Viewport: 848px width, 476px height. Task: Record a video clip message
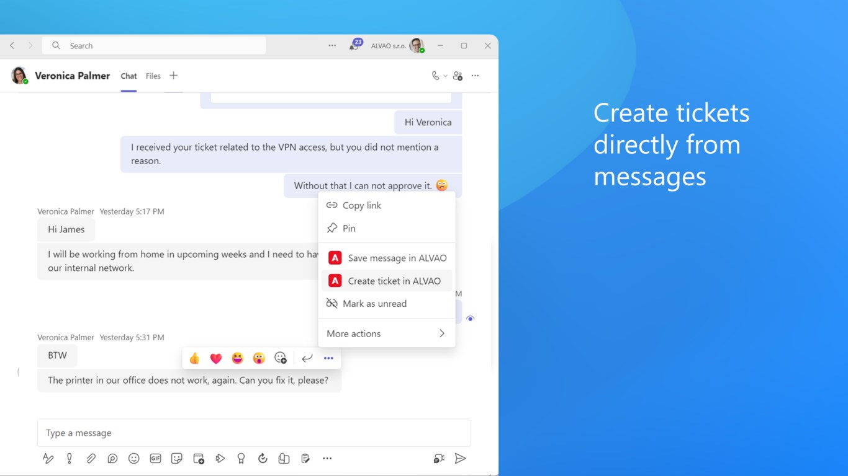coord(439,459)
